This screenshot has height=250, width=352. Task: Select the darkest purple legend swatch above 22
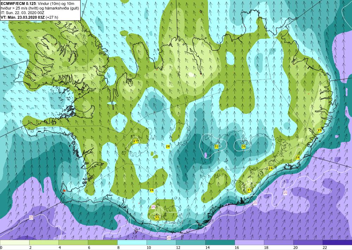click(x=337, y=242)
